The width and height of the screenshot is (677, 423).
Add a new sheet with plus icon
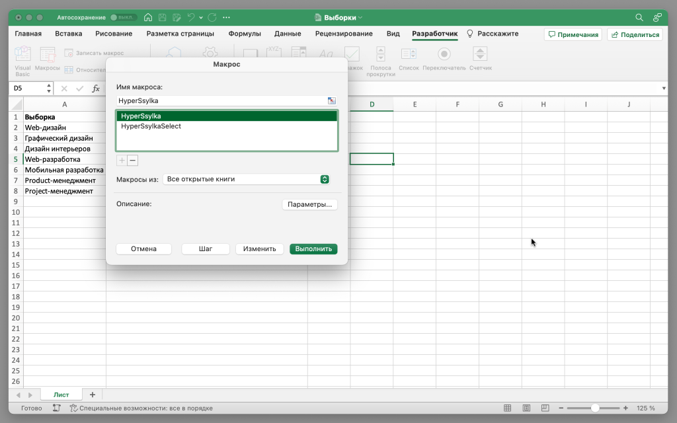[93, 395]
